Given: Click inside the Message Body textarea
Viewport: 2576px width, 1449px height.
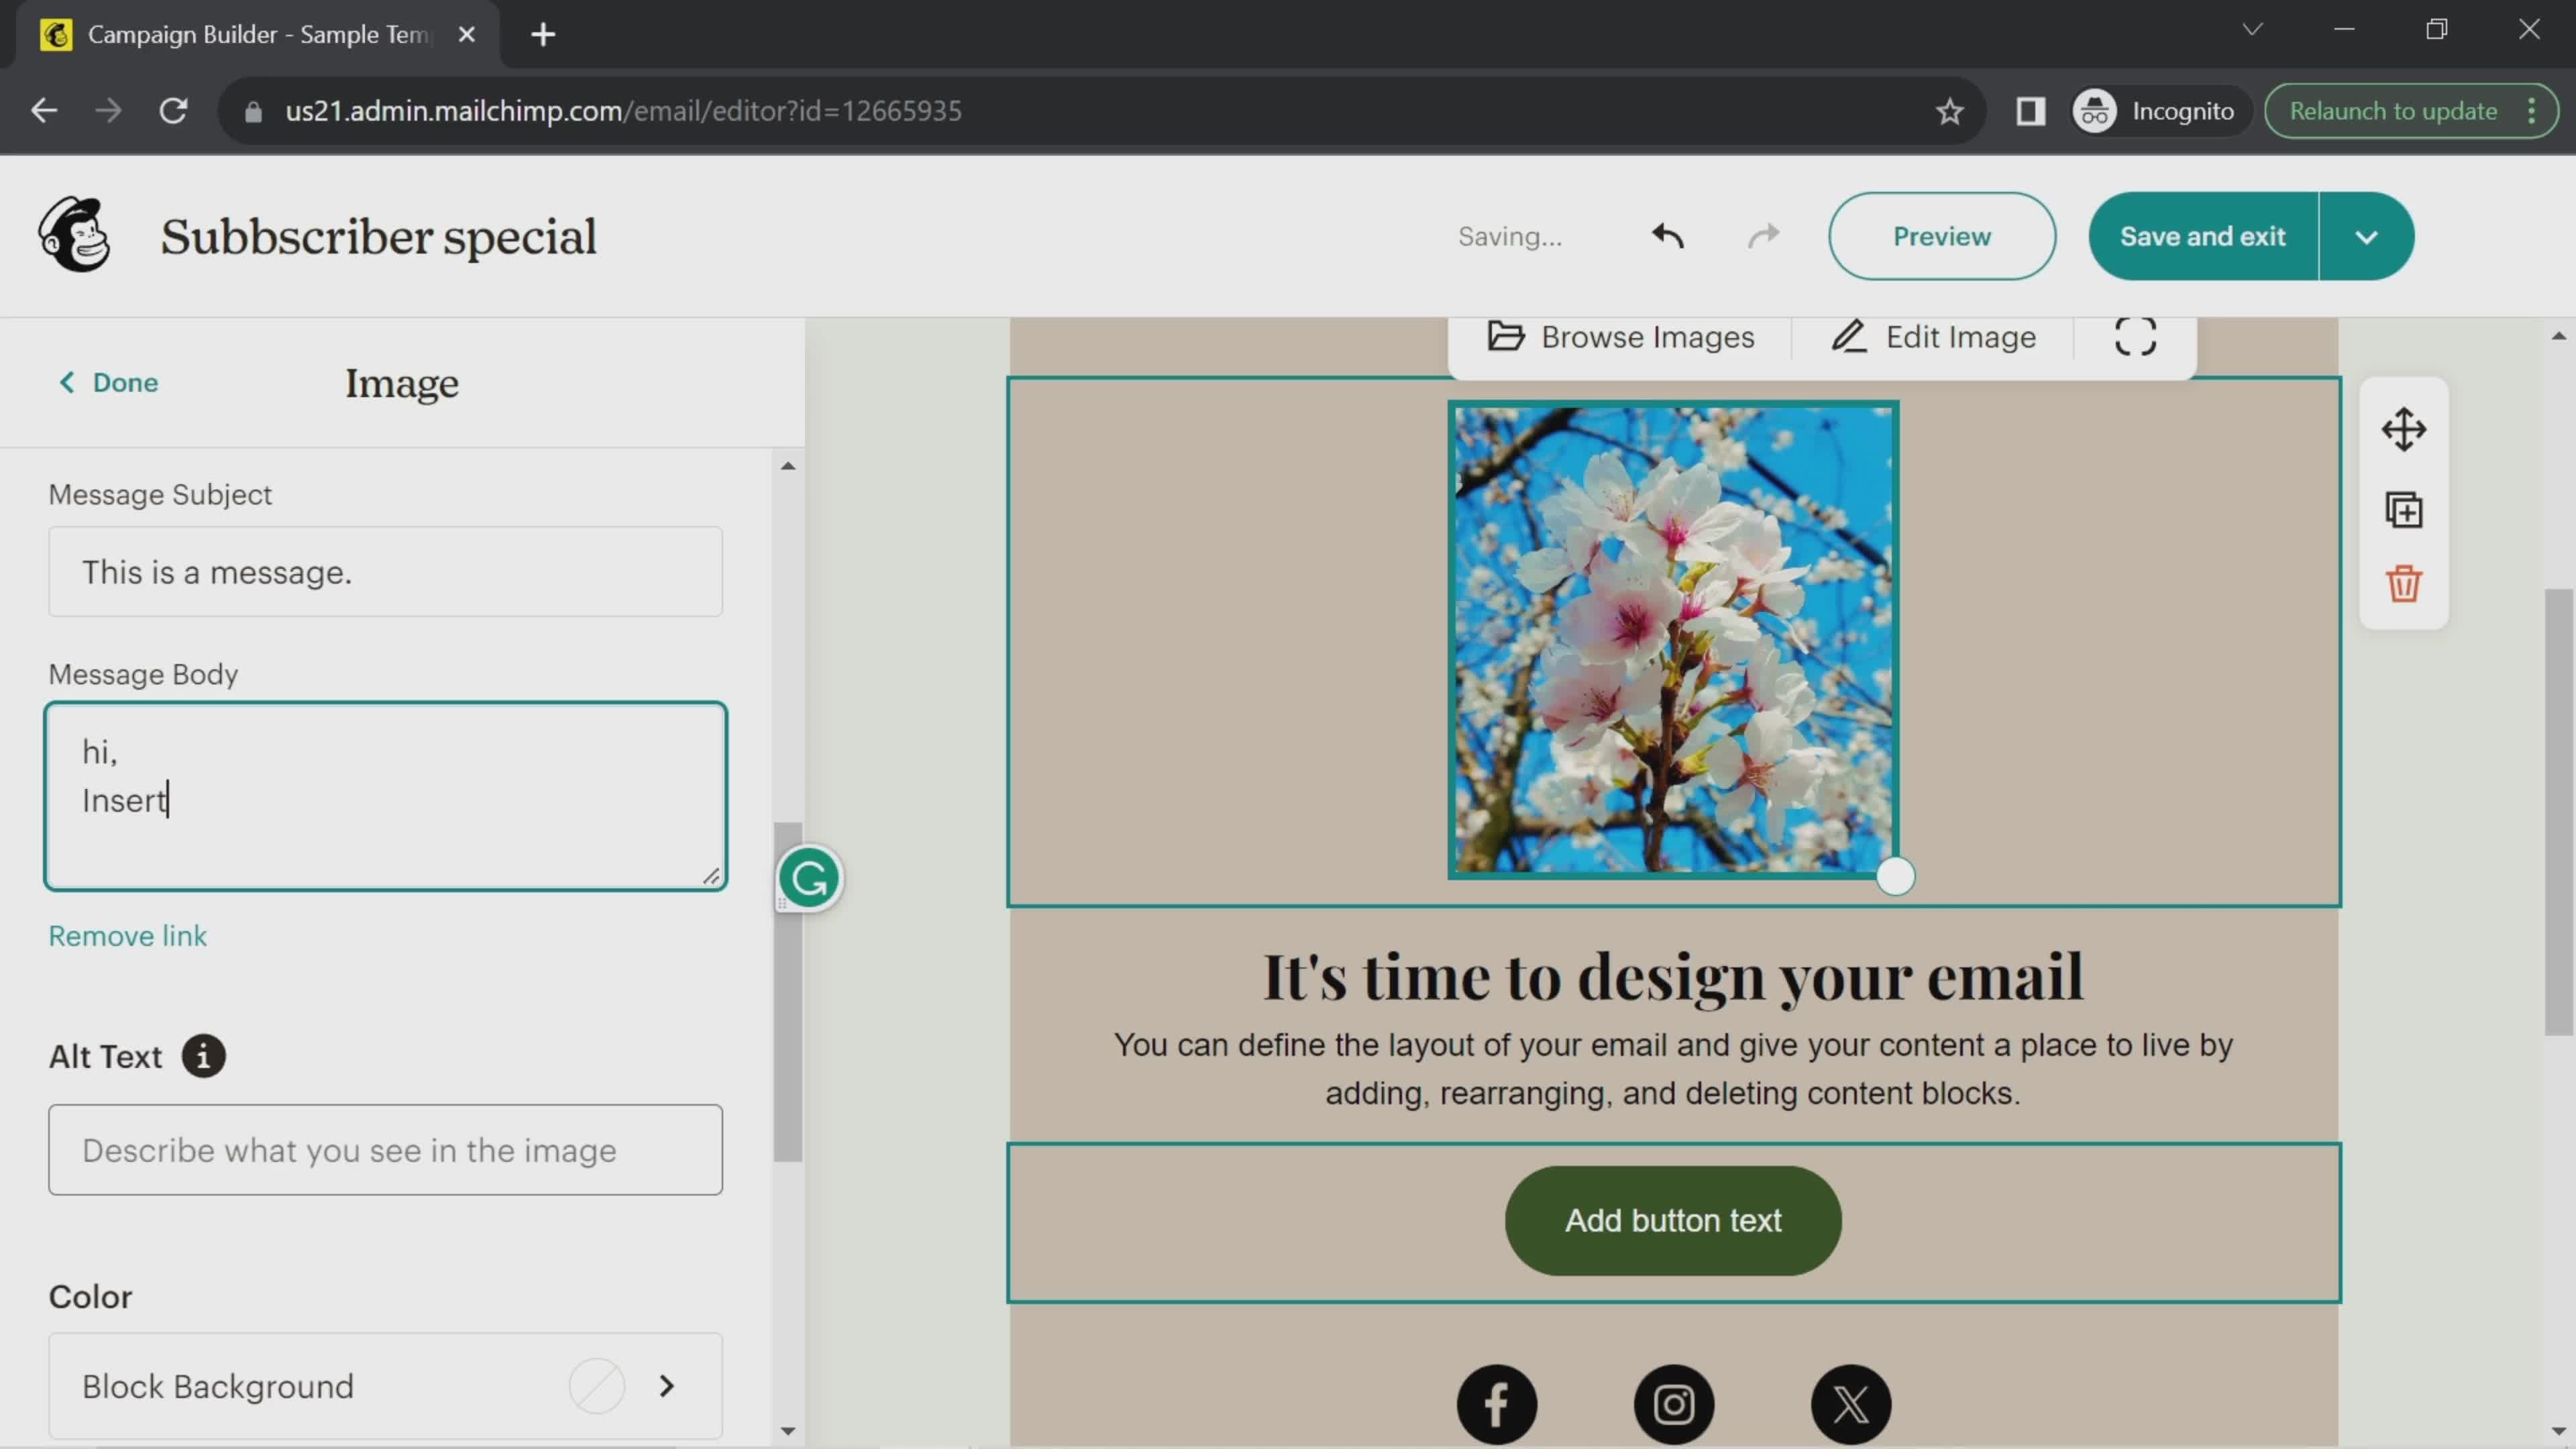Looking at the screenshot, I should pyautogui.click(x=385, y=796).
